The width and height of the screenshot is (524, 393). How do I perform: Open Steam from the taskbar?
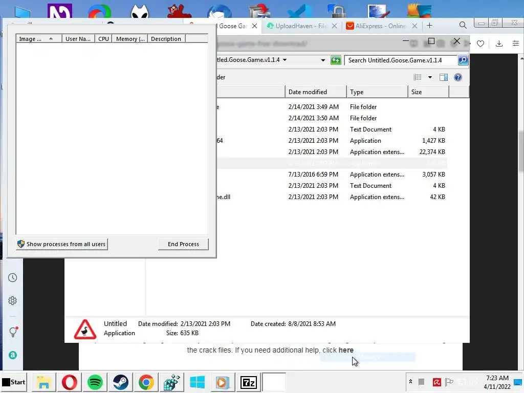[x=121, y=382]
